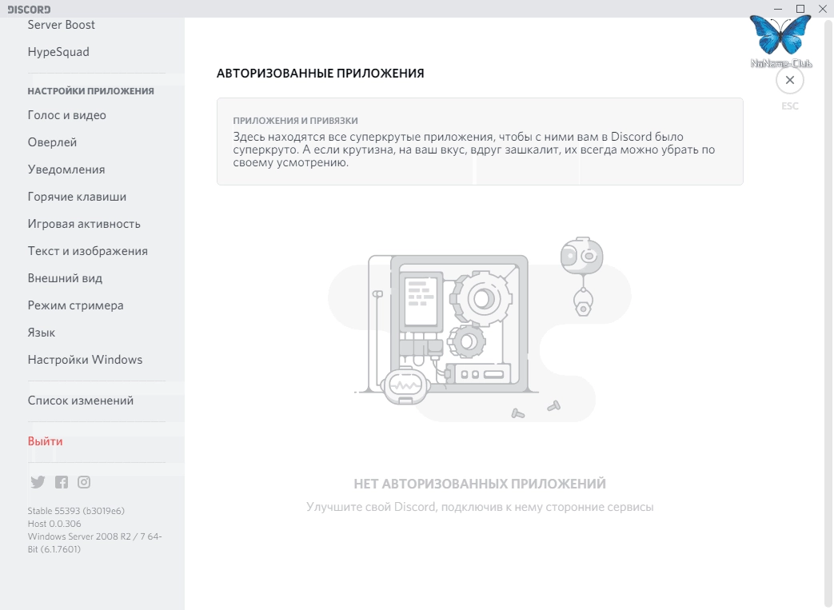Open HypeSquad settings
This screenshot has height=610, width=834.
(x=58, y=52)
